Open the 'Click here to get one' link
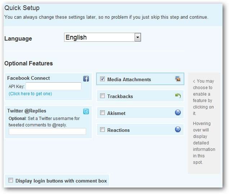Viewport: 229px width, 194px height. click(x=30, y=94)
